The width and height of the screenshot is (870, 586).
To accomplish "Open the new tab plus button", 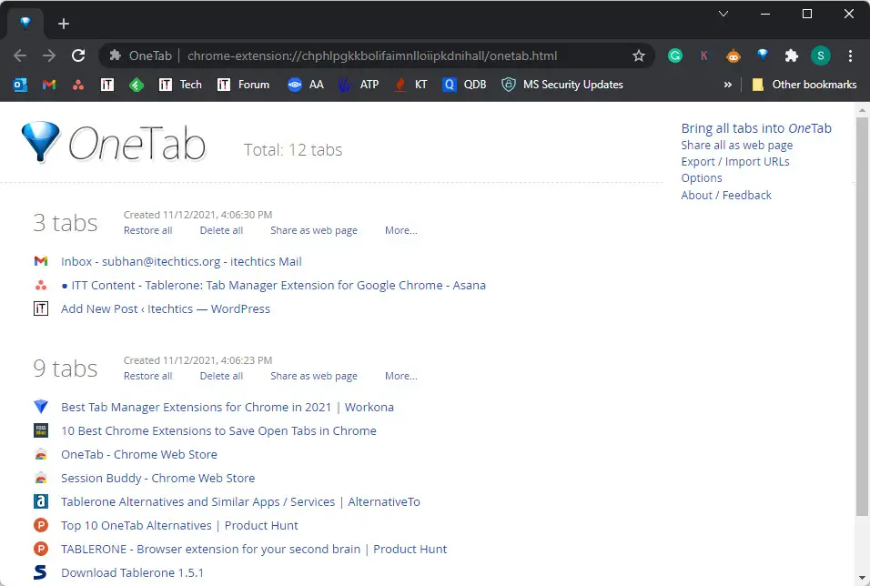I will (x=64, y=24).
